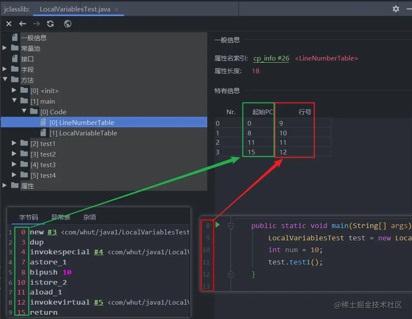
Task: Select the 接口 tree node
Action: coord(27,59)
